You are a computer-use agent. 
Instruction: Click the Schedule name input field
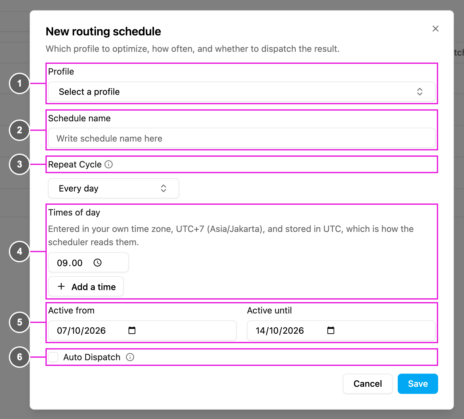242,138
